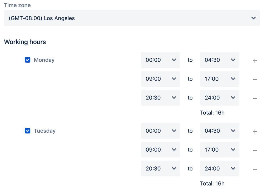Remove Tuesday's 20:30 to 24:00 range
Image resolution: width=263 pixels, height=189 pixels.
tap(255, 169)
